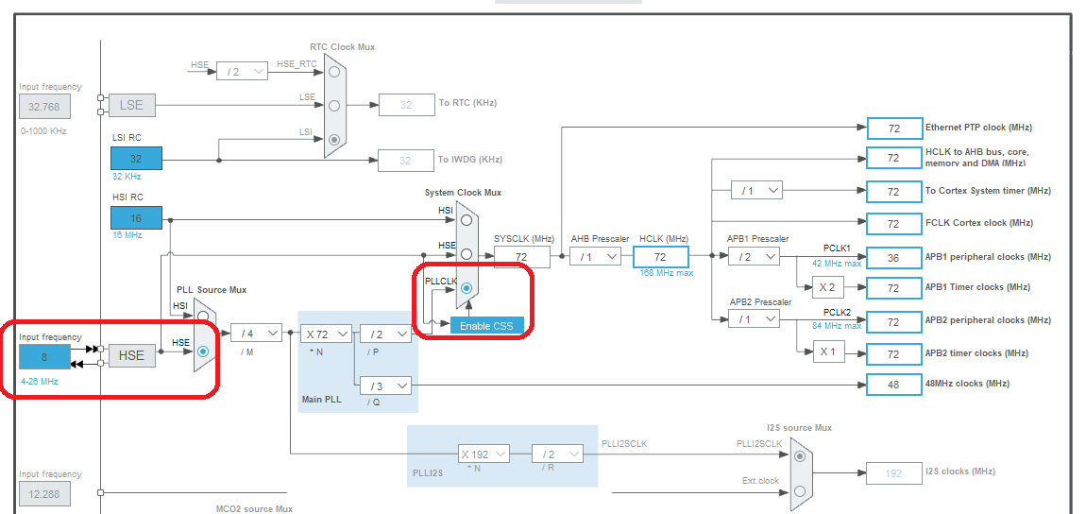Click the APB2 peripheral clocks value
The height and width of the screenshot is (514, 1086).
[894, 322]
